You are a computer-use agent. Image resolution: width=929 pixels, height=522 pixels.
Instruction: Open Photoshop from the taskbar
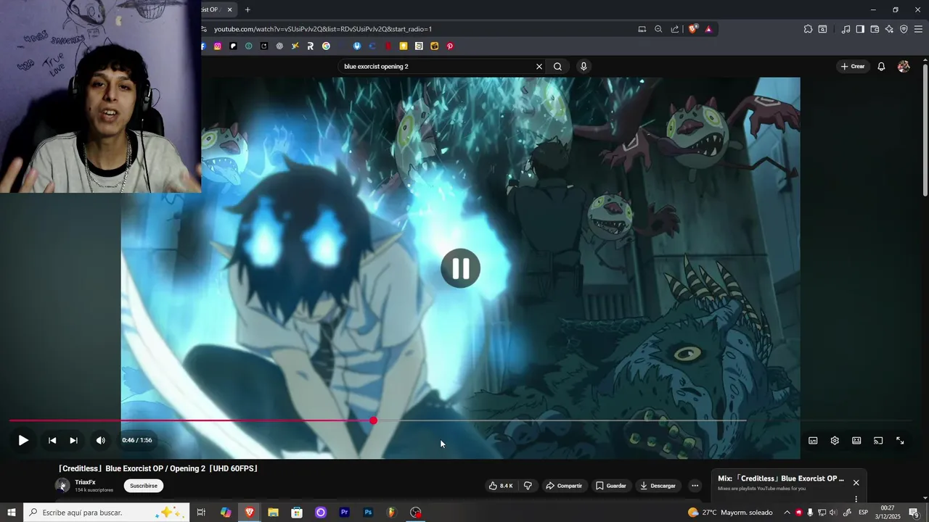point(368,513)
